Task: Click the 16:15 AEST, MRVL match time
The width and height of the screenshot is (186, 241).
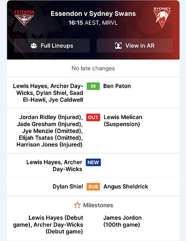Action: (93, 23)
